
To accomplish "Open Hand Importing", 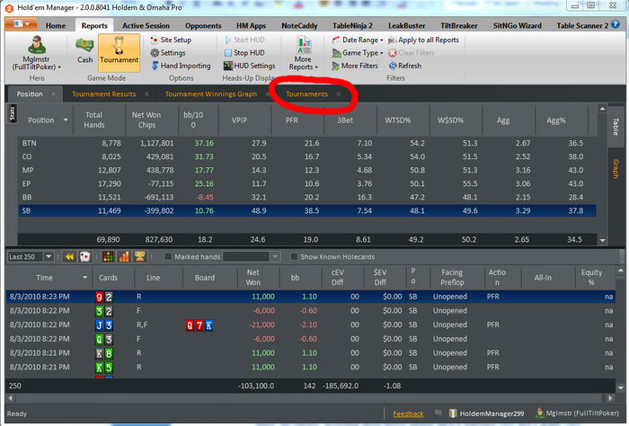I will [181, 66].
